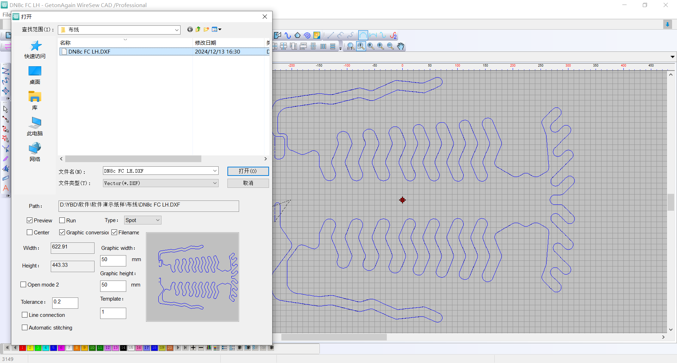Pick the straight line segment tool
Viewport: 677px width, 363px height.
[330, 35]
